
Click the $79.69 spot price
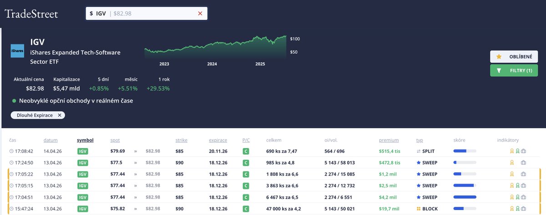tap(117, 151)
